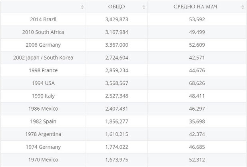Select the 2014 Brazil row label
Screen dimensions: 247x167
(43, 19)
